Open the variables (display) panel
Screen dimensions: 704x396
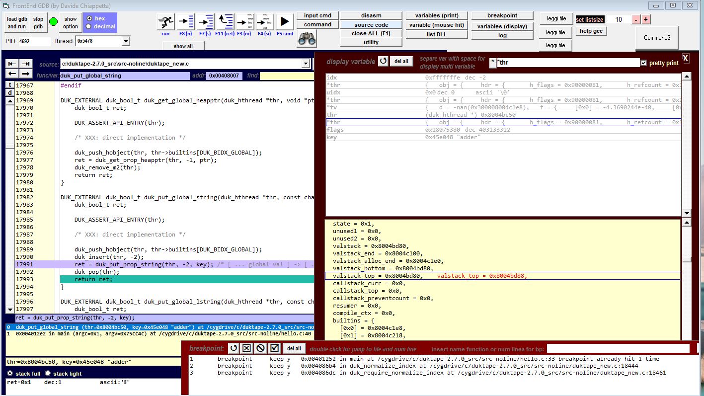(x=502, y=26)
